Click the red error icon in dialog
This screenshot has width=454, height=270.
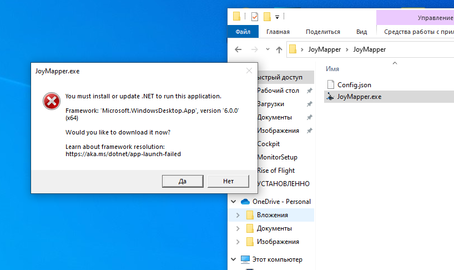coord(52,101)
